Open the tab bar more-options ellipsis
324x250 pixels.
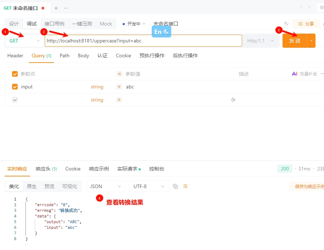point(66,8)
